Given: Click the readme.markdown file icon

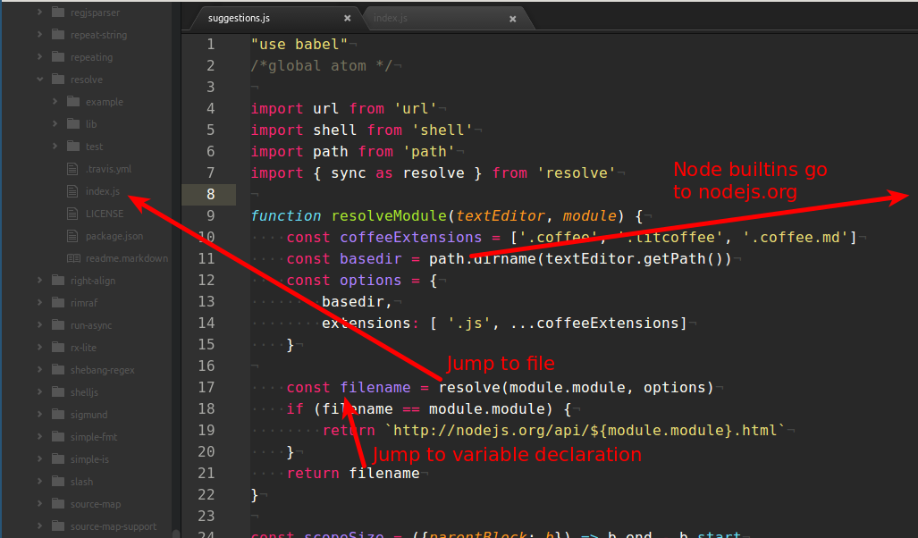Looking at the screenshot, I should tap(72, 257).
